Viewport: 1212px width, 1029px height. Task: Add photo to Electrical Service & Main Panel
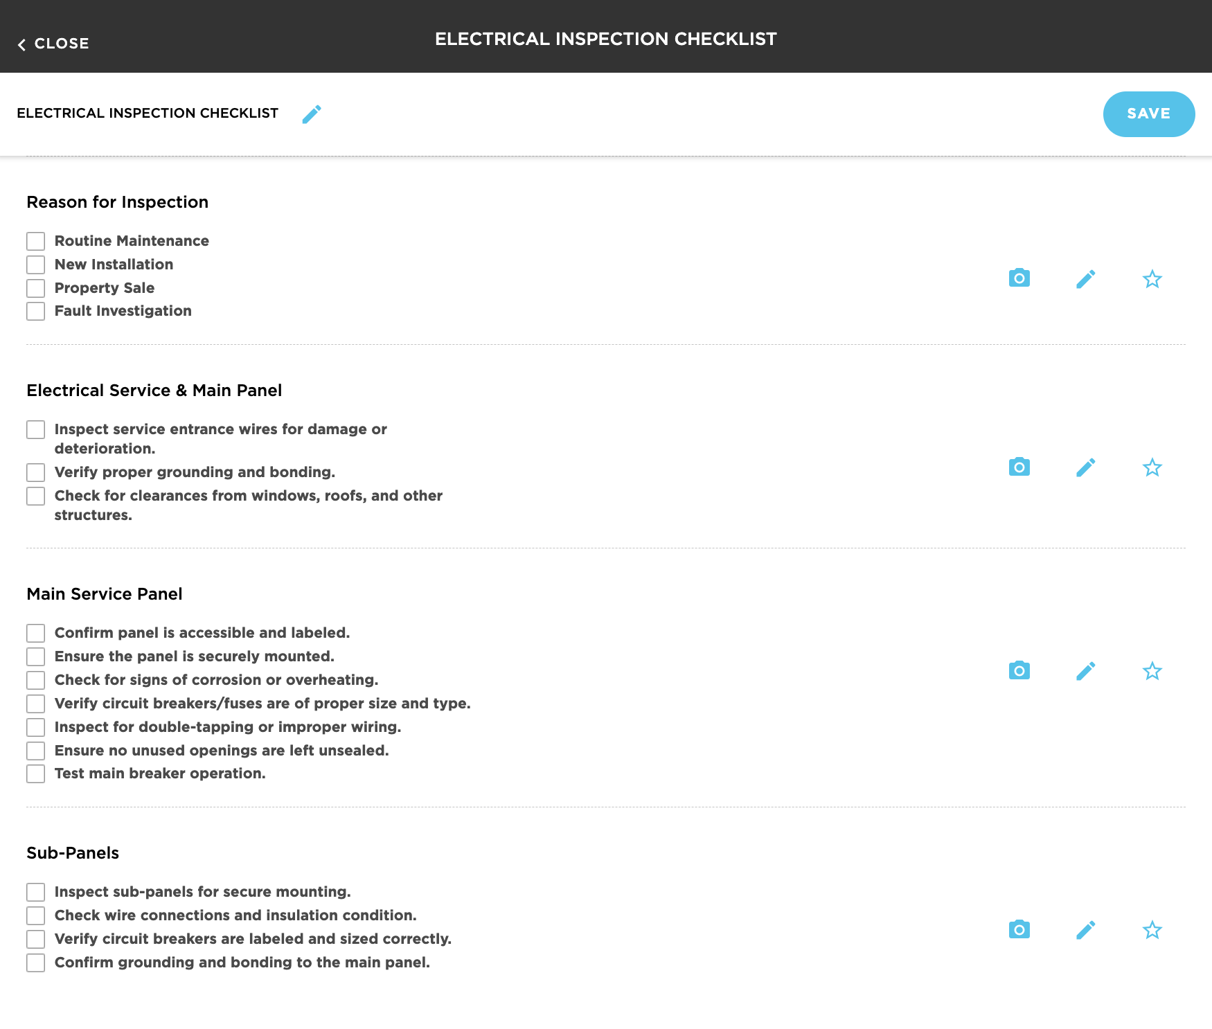click(x=1019, y=467)
